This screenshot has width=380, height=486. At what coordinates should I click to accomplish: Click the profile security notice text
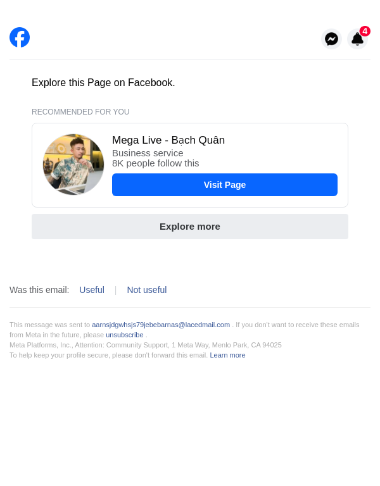coord(108,355)
